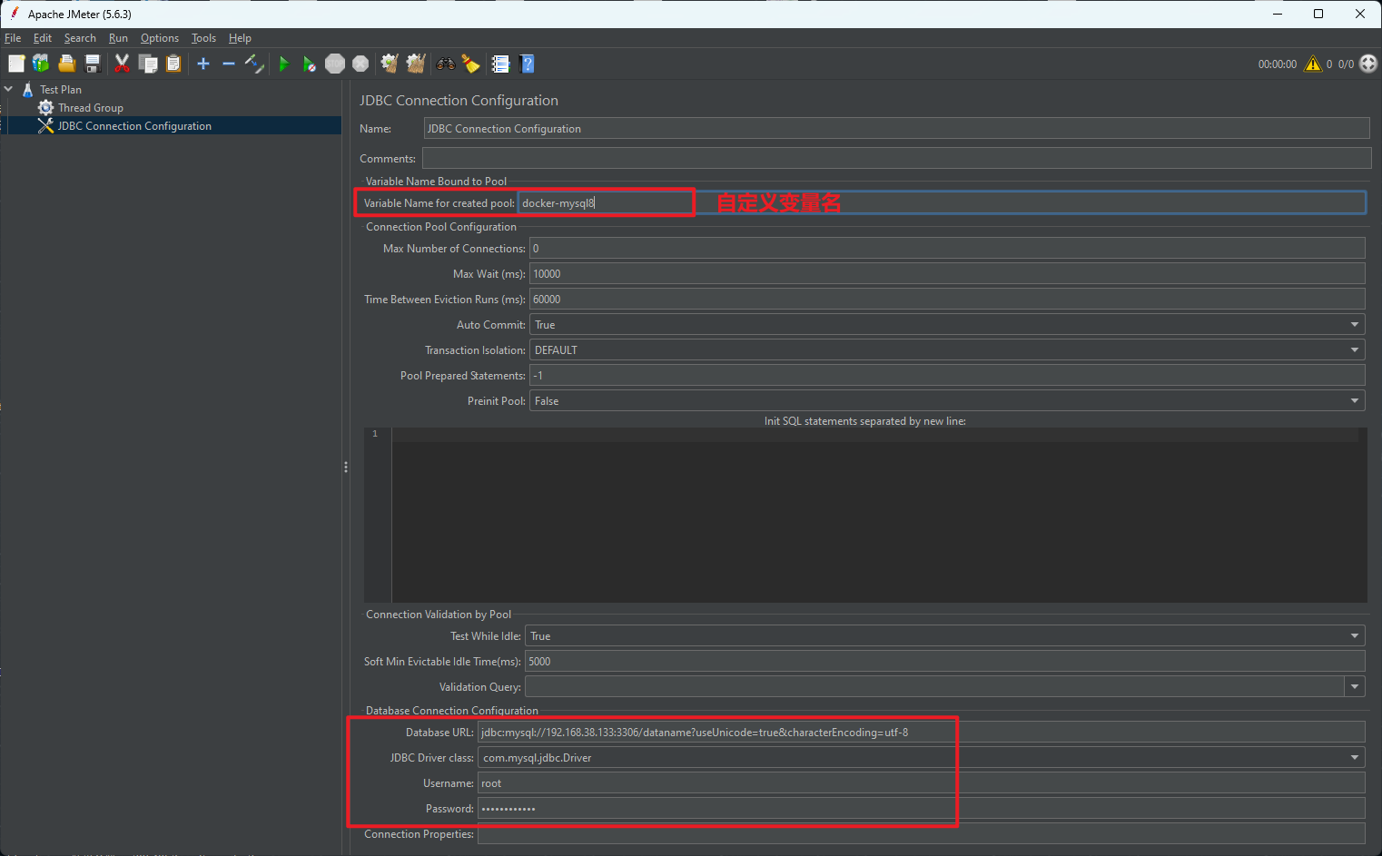Image resolution: width=1382 pixels, height=856 pixels.
Task: Click the Username field containing root
Action: [x=922, y=783]
